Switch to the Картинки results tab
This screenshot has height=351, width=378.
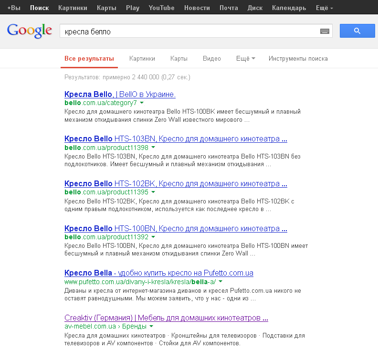coord(142,59)
